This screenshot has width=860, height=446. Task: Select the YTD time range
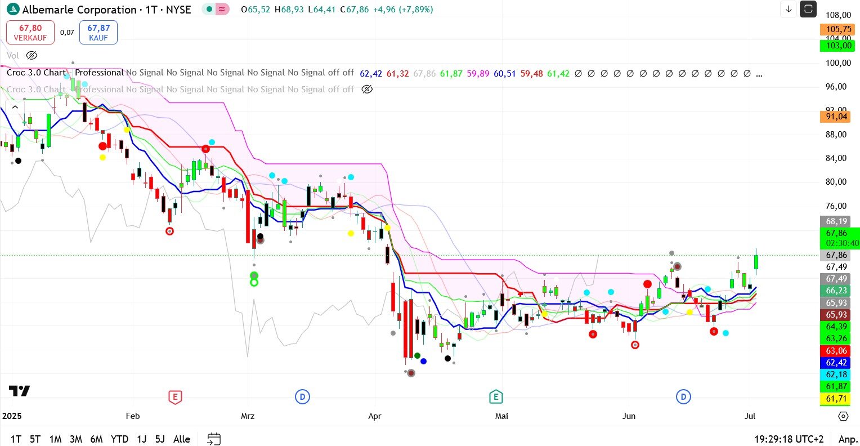click(119, 439)
